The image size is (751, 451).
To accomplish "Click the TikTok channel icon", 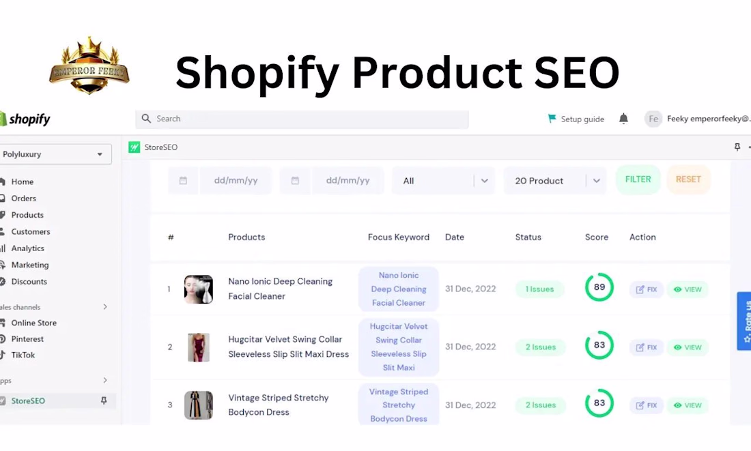I will 3,355.
